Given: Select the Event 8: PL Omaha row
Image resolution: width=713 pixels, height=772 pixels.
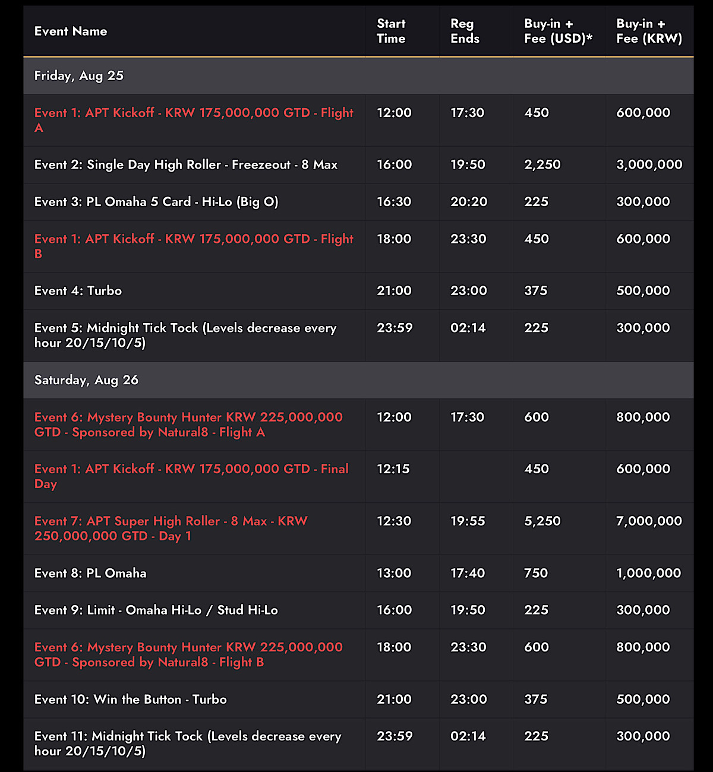Looking at the screenshot, I should click(358, 574).
